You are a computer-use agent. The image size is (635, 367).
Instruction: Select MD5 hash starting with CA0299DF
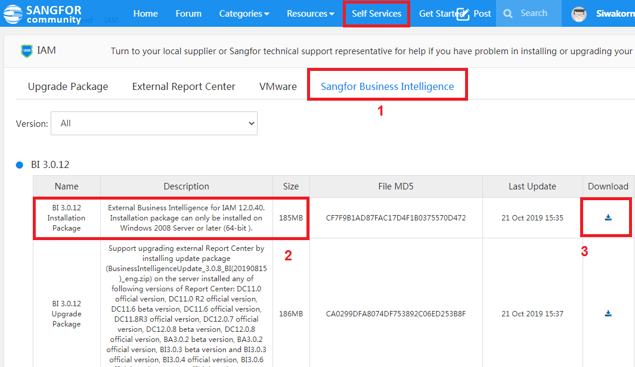(396, 313)
